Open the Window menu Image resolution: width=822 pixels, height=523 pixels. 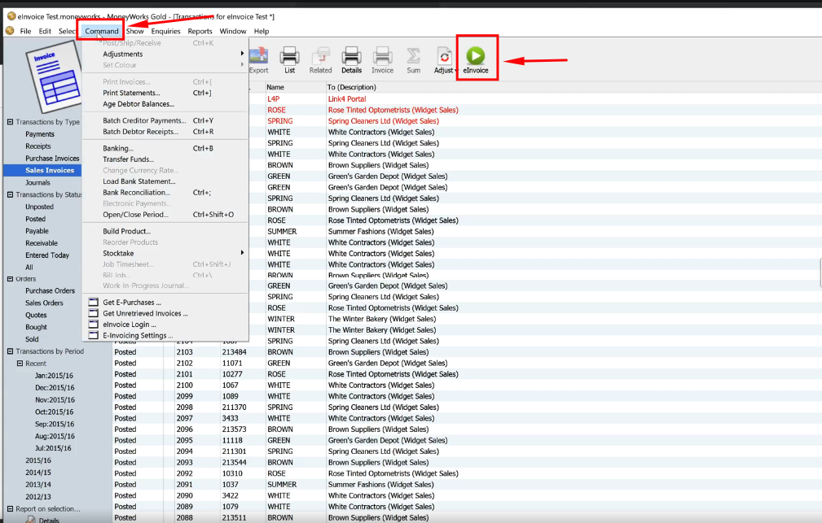pos(233,31)
